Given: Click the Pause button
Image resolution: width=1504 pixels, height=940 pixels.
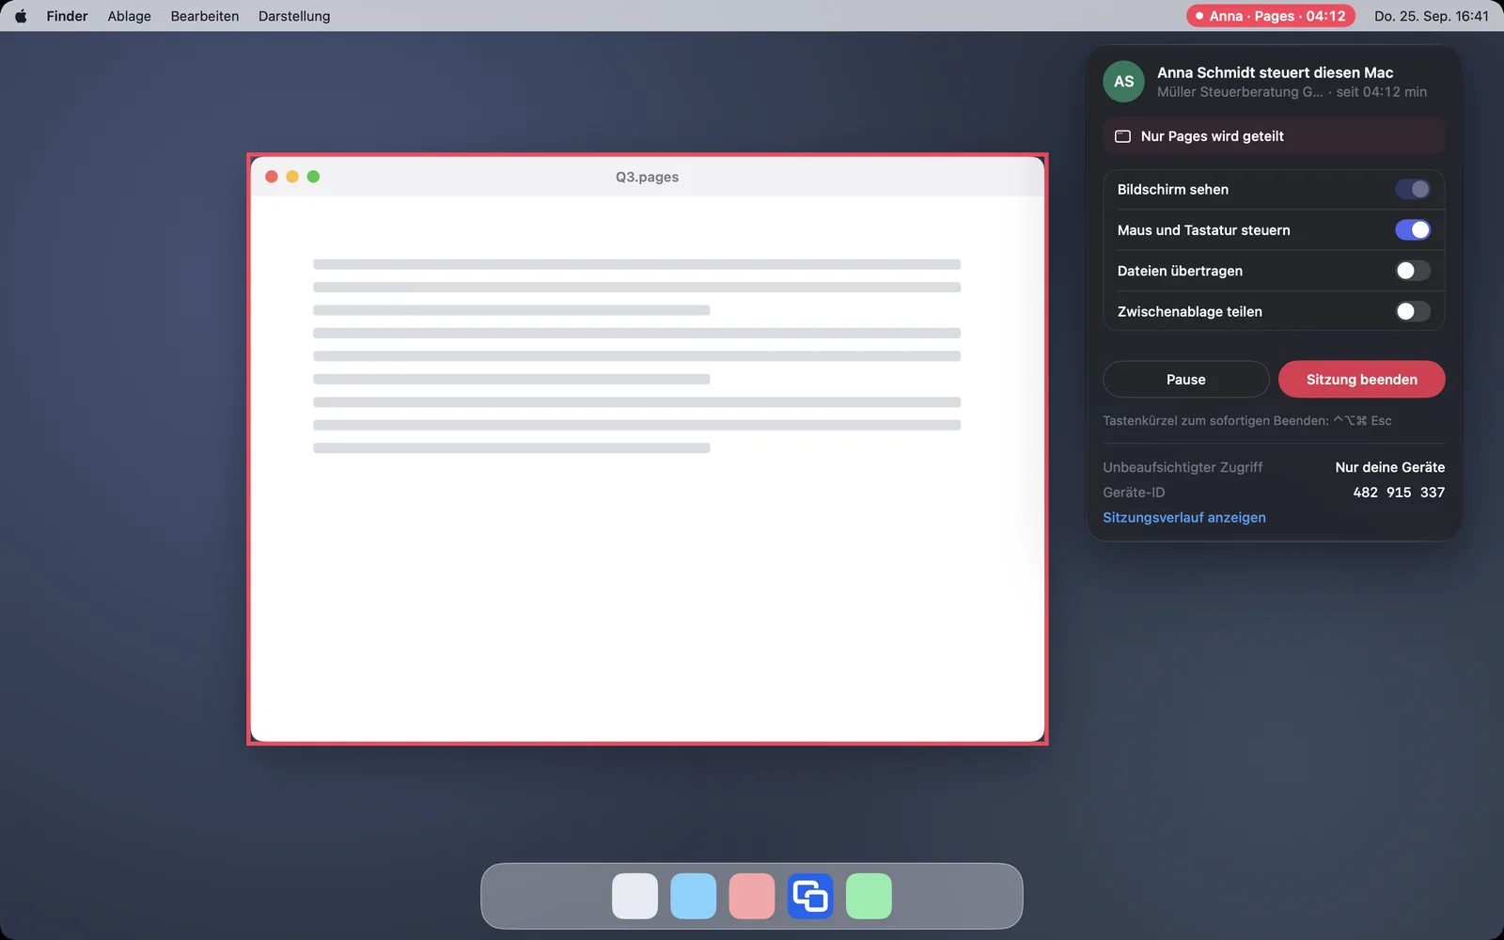Looking at the screenshot, I should click(x=1185, y=379).
